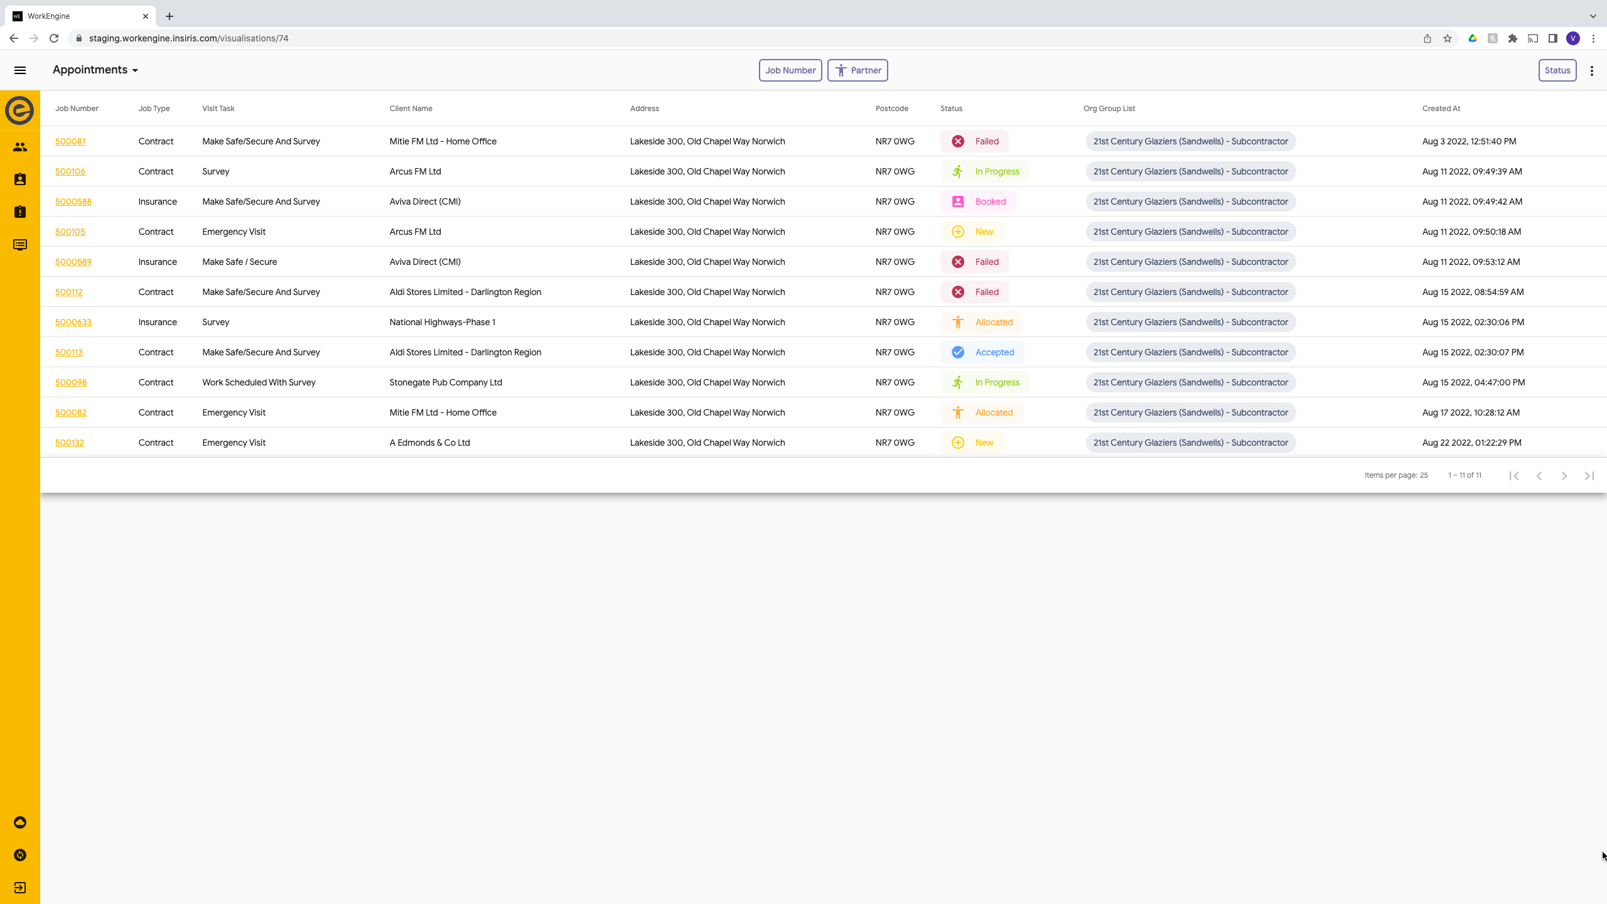Open the contact badge sidebar icon
1607x904 pixels.
(x=20, y=180)
